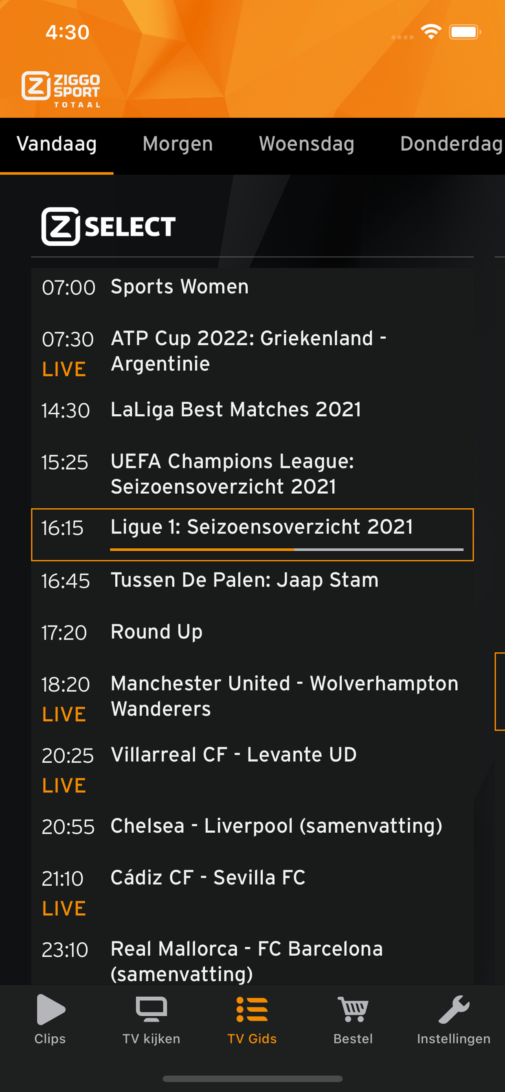
Task: Select the Vandaag tab
Action: 57,144
